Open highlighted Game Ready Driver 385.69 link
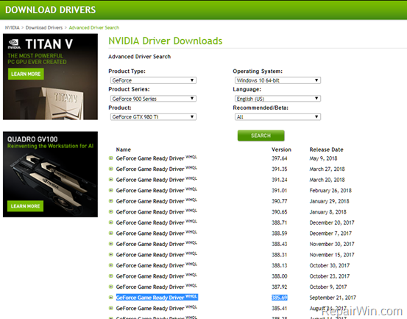407x319 pixels. coord(157,297)
